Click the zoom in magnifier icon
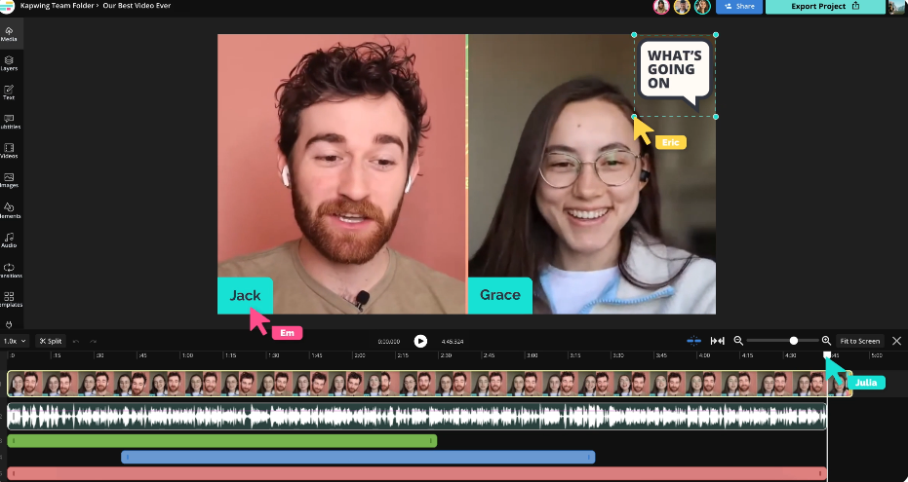This screenshot has height=482, width=908. 826,341
